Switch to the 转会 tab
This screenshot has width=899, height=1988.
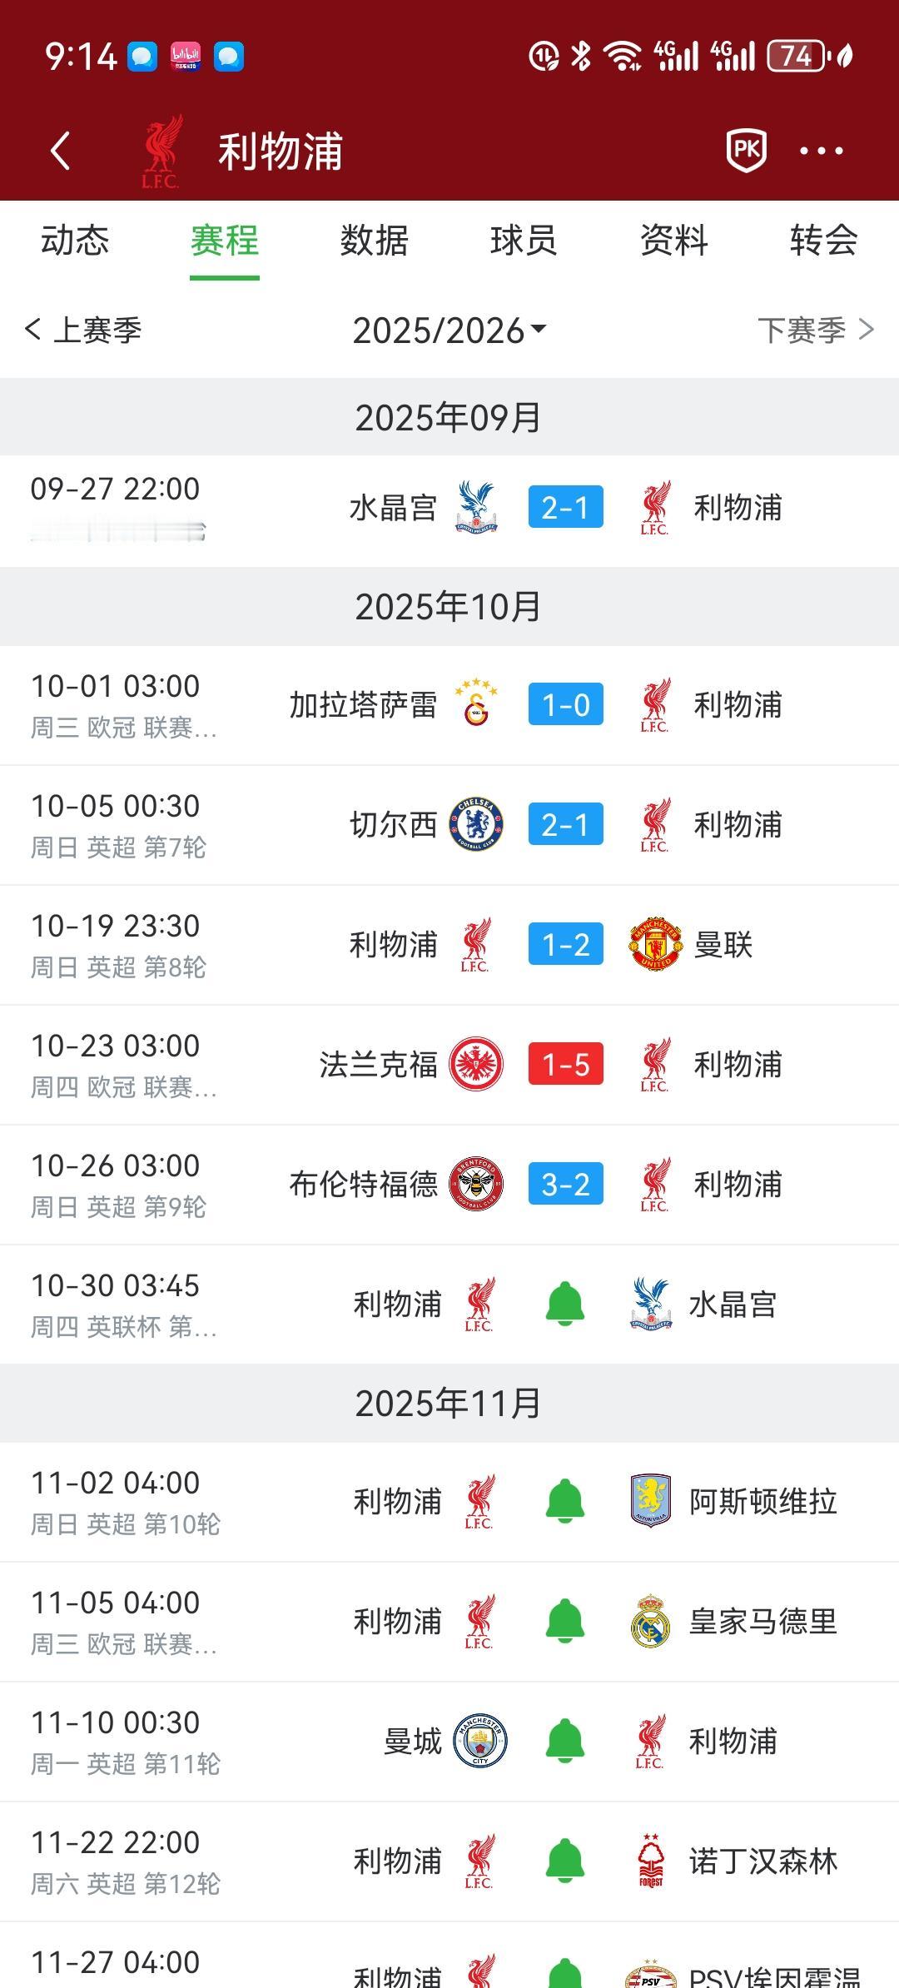coord(823,241)
